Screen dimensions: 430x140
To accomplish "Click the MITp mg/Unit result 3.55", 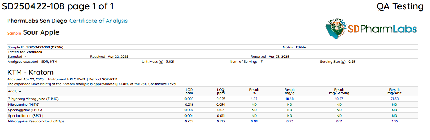I will pyautogui.click(x=395, y=121).
